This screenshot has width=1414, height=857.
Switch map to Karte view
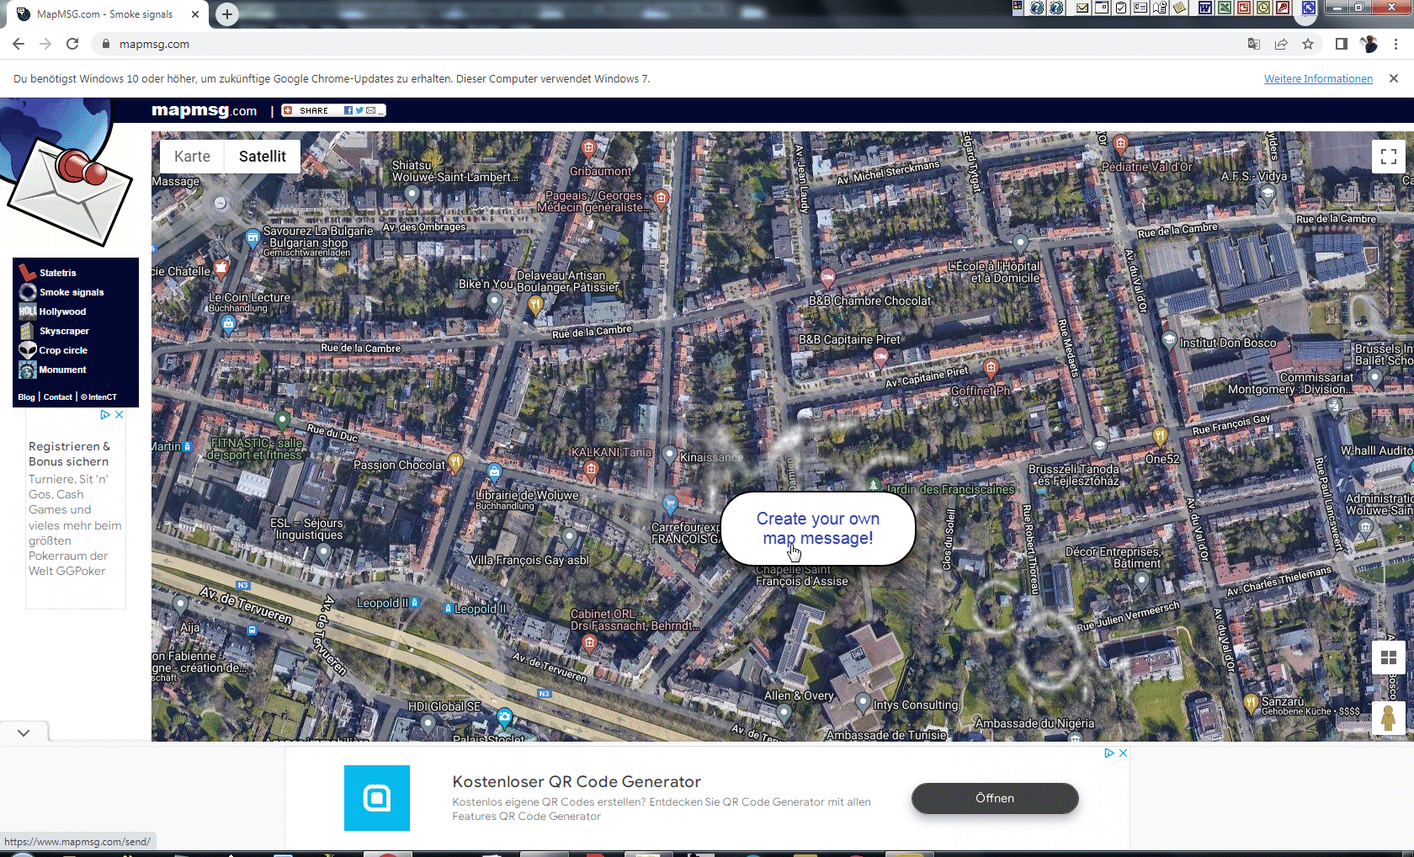pyautogui.click(x=193, y=156)
